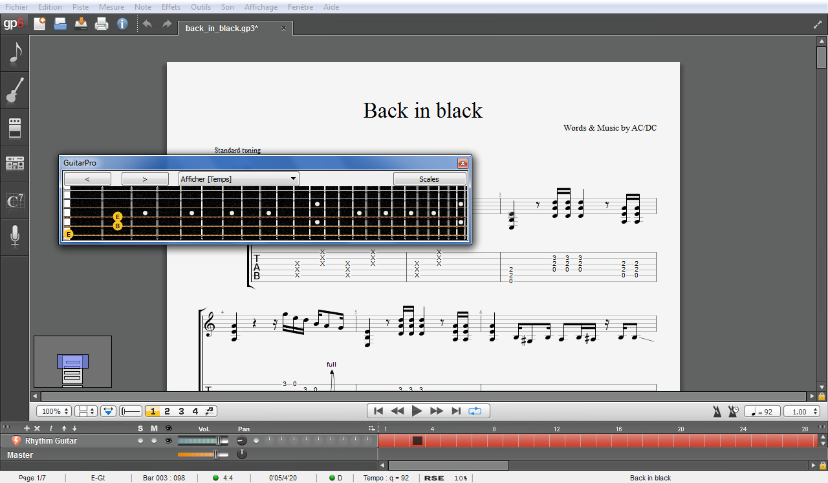Toggle loop playback
Screen dimensions: 828x483
pyautogui.click(x=475, y=411)
